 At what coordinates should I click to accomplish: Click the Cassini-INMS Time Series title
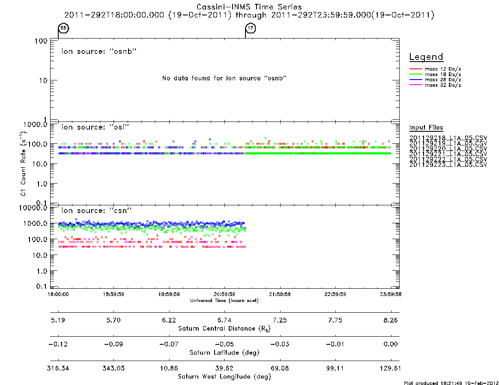(249, 7)
